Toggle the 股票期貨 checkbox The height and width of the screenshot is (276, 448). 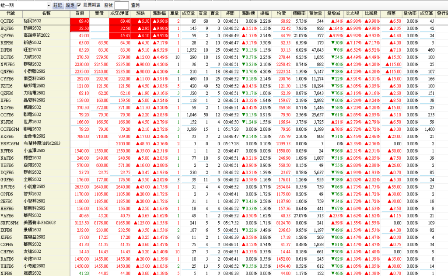(79, 5)
